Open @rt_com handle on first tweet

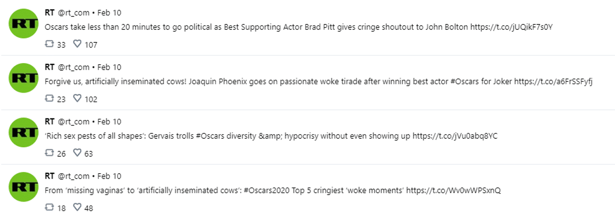(73, 12)
